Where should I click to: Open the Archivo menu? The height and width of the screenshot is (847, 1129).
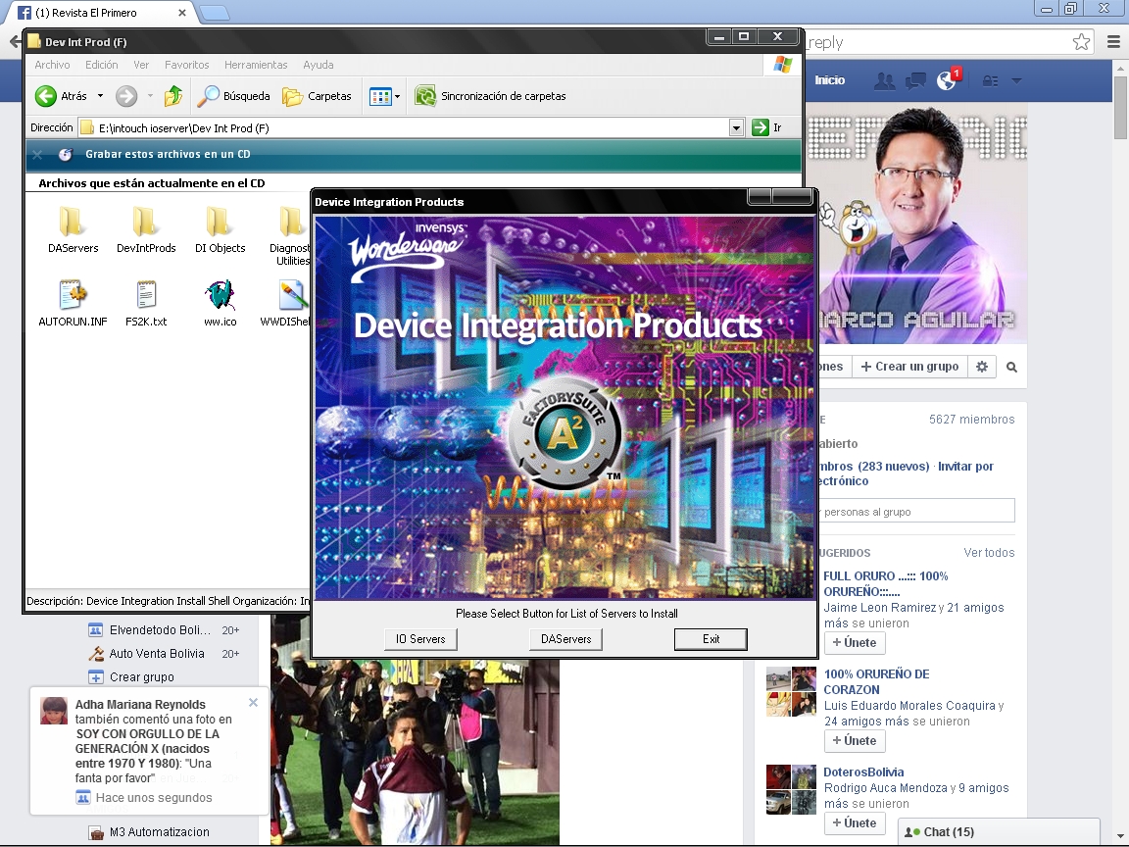53,65
